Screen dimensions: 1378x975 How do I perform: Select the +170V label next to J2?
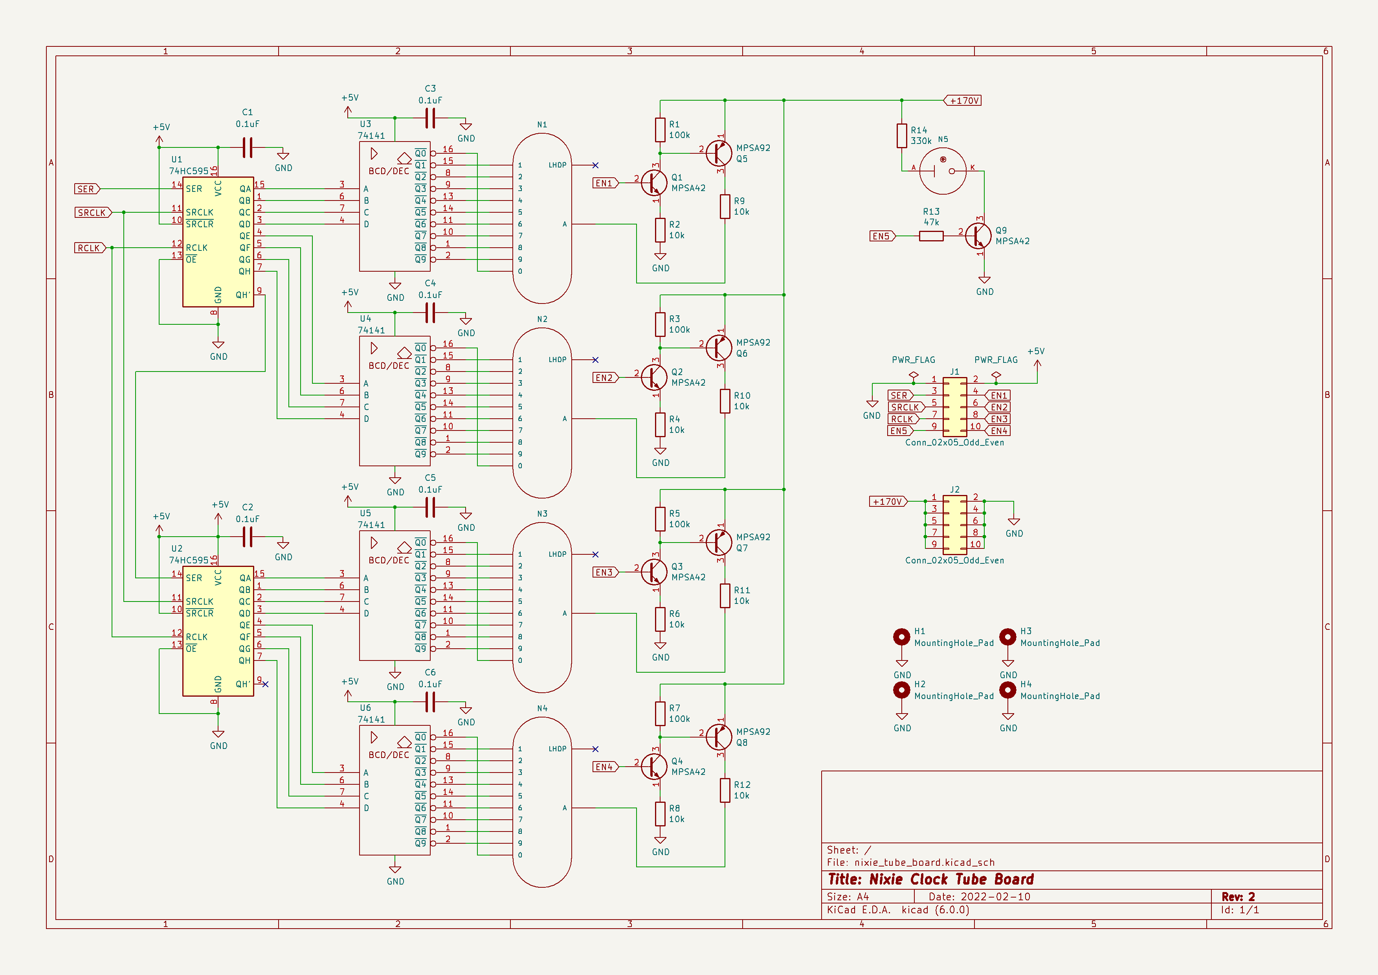tap(888, 501)
